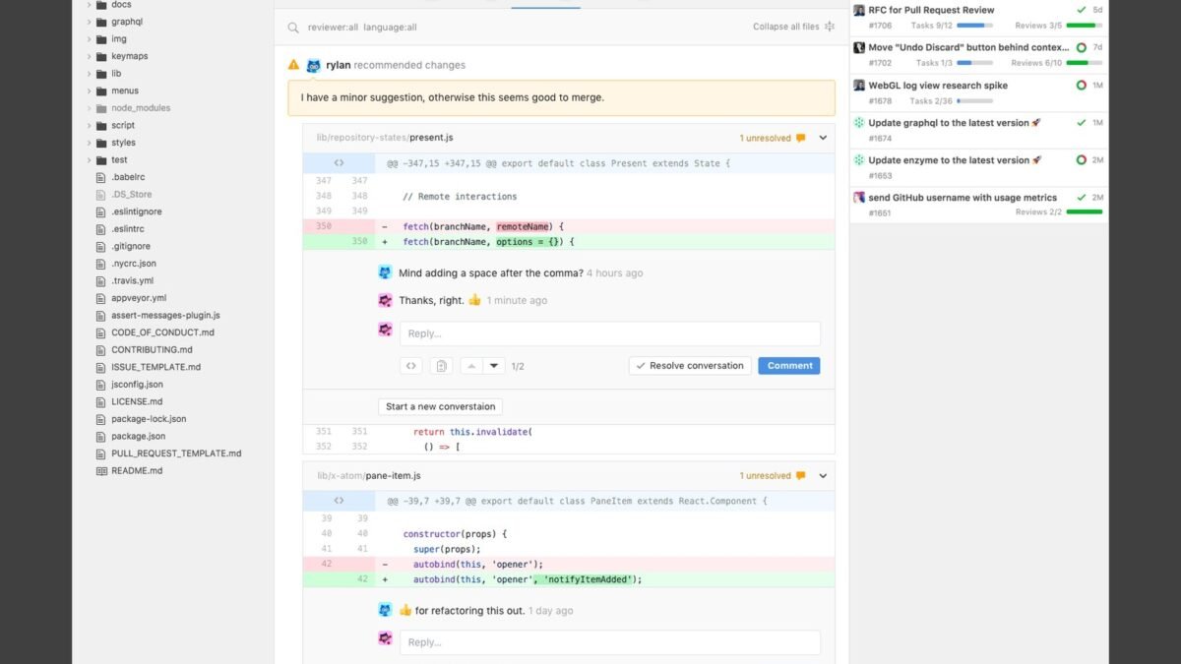Image resolution: width=1181 pixels, height=664 pixels.
Task: Click Tasks 2/36 progress bar on #1678
Action: [x=974, y=100]
